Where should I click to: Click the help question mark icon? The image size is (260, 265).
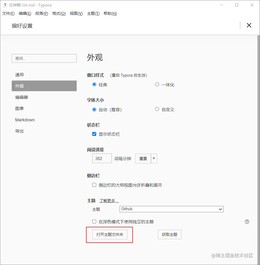(247, 222)
